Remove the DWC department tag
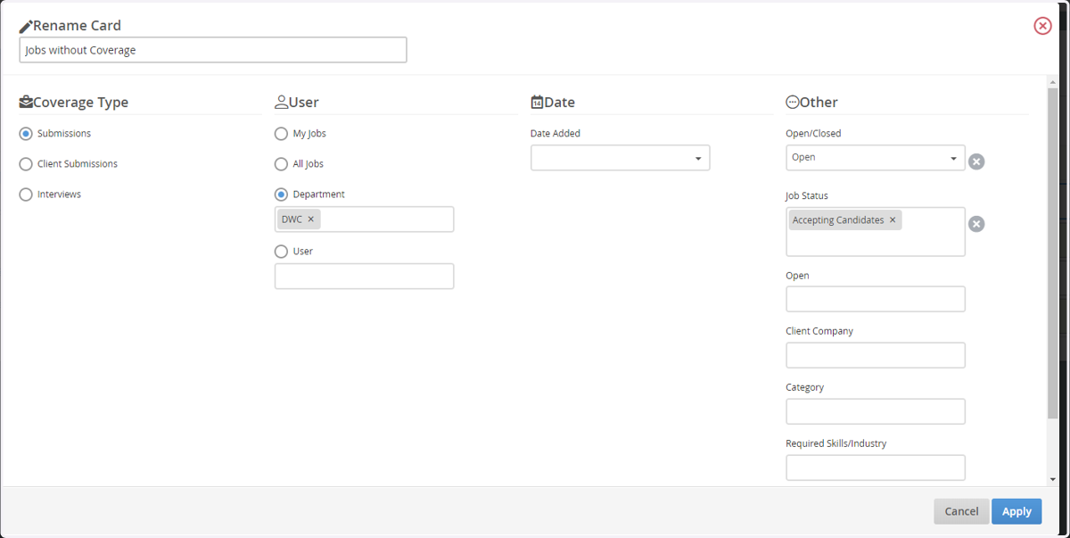Screen dimensions: 1070x538 (x=310, y=219)
